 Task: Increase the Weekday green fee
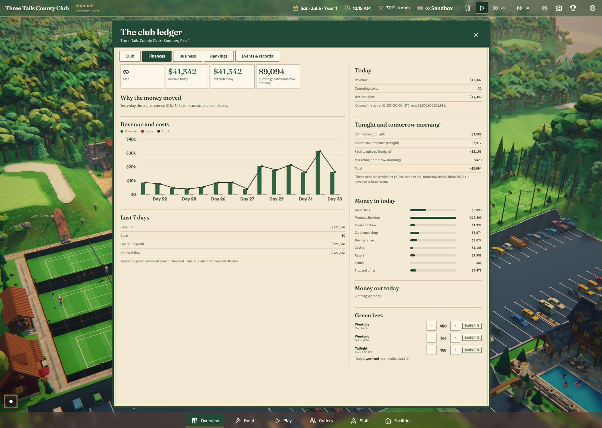(x=455, y=326)
